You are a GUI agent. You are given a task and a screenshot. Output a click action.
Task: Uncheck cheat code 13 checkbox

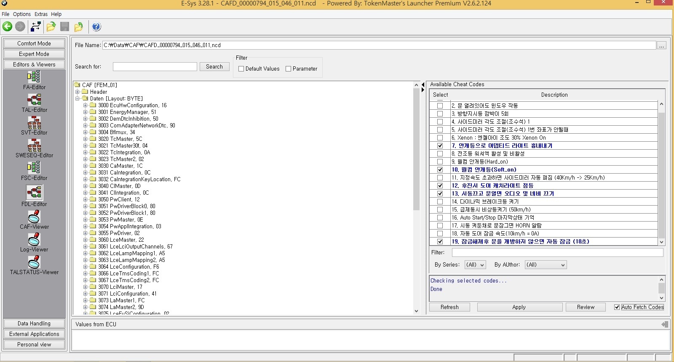click(x=440, y=193)
